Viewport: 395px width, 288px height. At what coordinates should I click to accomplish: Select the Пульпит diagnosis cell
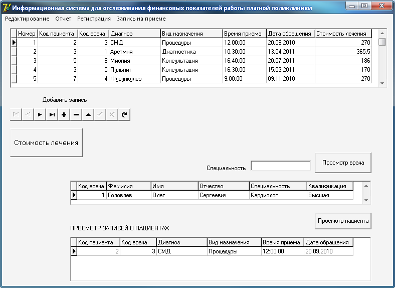click(x=135, y=70)
